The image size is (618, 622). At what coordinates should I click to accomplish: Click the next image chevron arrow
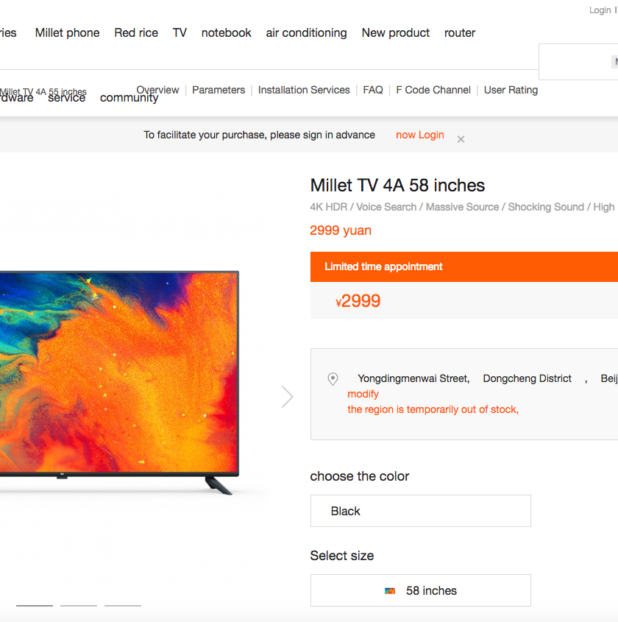coord(288,397)
